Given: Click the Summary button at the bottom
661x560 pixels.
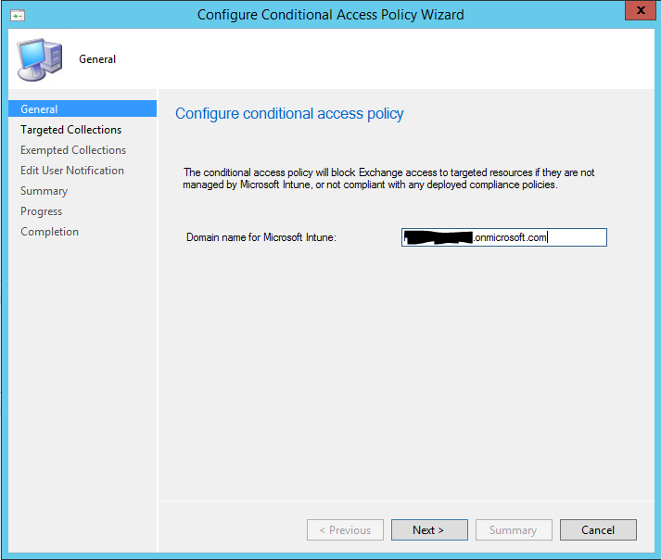Looking at the screenshot, I should click(514, 529).
